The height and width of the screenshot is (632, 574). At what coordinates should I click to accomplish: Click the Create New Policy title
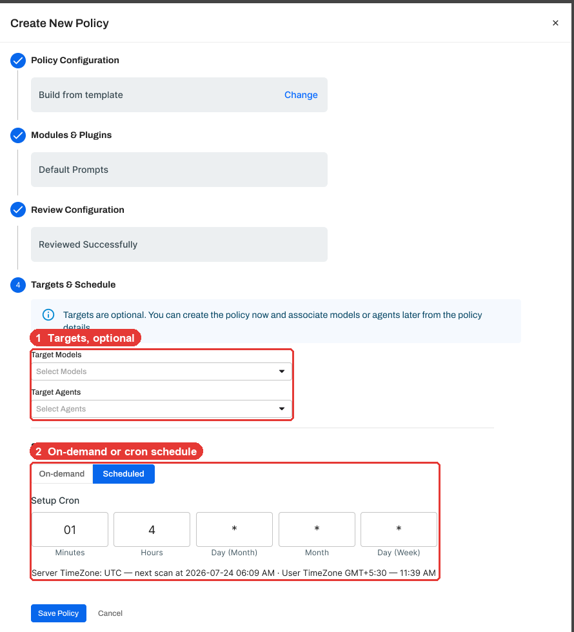59,23
